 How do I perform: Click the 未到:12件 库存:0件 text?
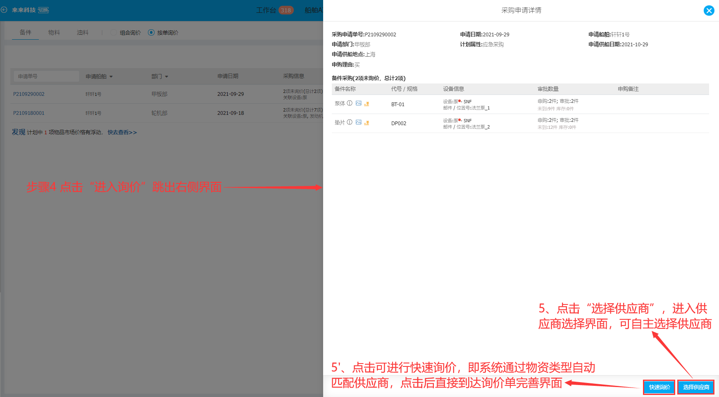557,127
